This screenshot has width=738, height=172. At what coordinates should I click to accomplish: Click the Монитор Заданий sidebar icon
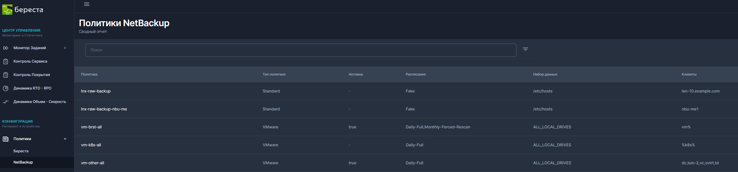6,48
